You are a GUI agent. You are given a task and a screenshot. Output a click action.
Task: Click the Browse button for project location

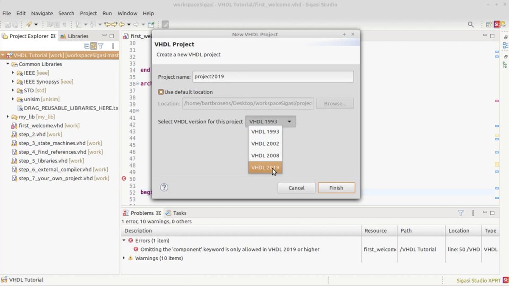(x=335, y=103)
